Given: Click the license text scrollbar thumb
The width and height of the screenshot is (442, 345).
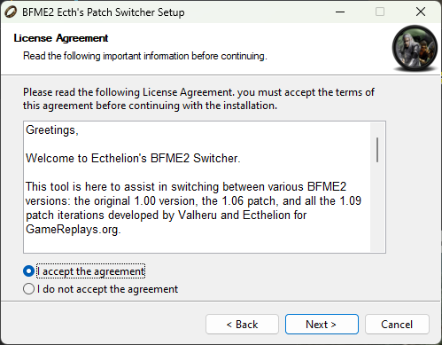Looking at the screenshot, I should tap(377, 150).
